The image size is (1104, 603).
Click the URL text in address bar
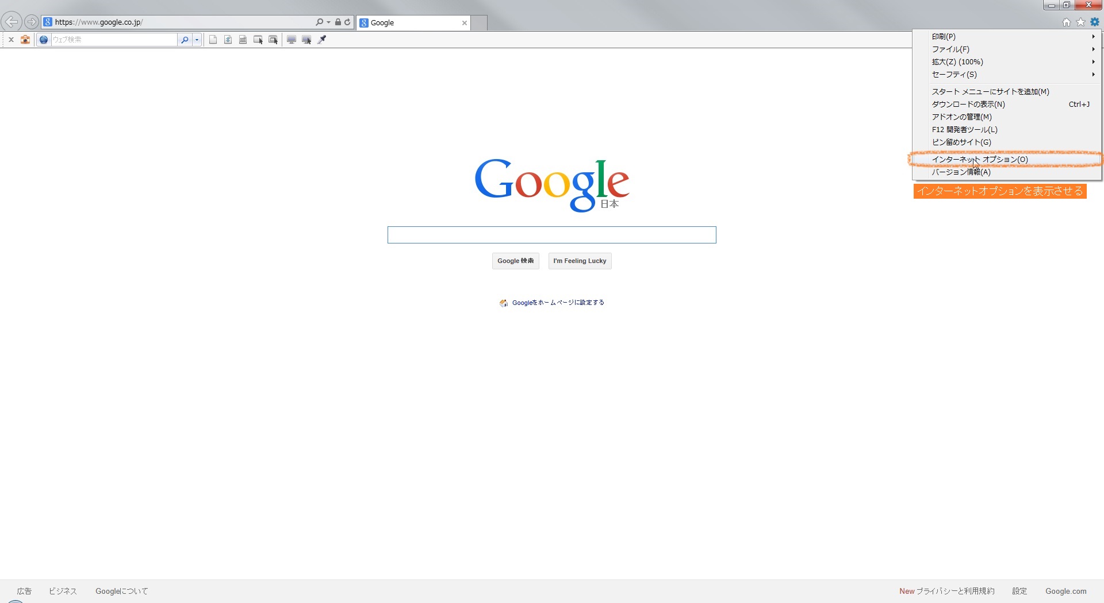[x=98, y=22]
